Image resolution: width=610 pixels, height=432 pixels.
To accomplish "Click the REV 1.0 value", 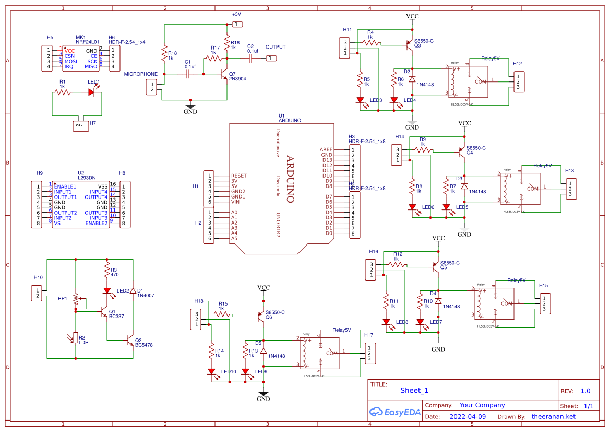I will click(x=587, y=390).
